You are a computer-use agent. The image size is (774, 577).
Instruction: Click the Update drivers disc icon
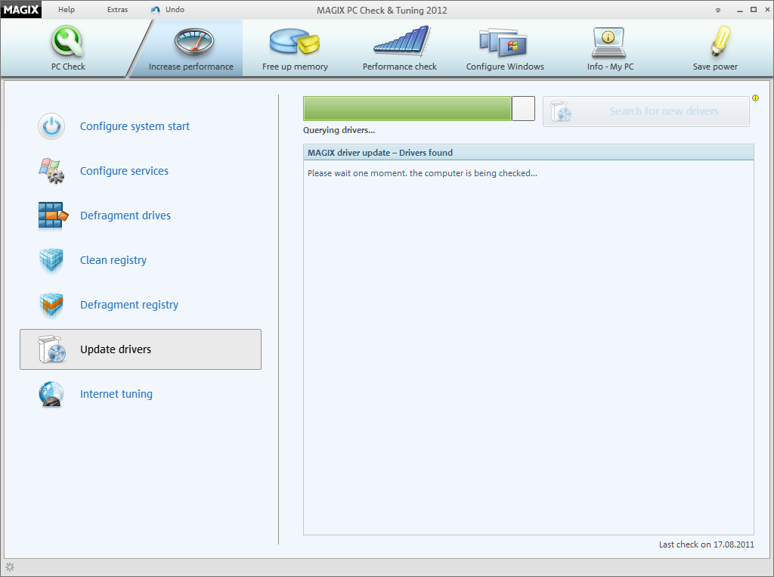[52, 349]
